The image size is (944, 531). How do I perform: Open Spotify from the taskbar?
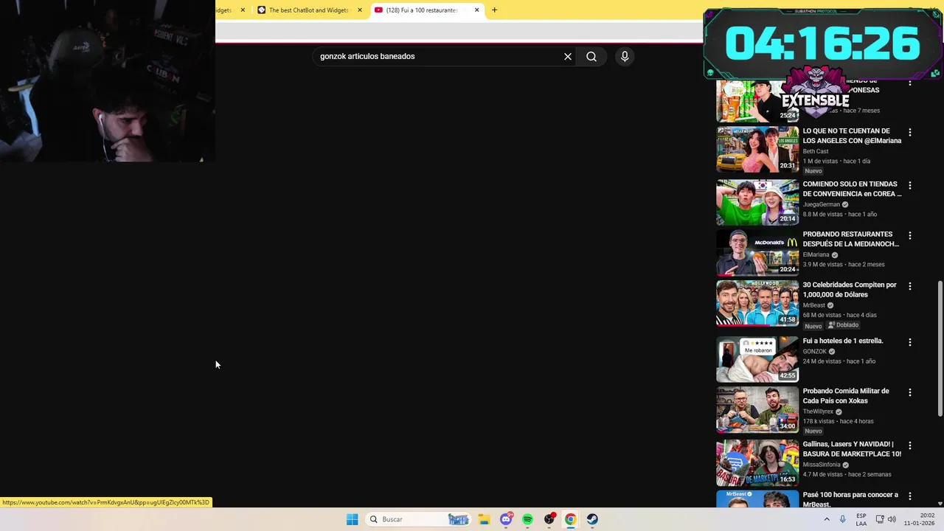tap(527, 519)
